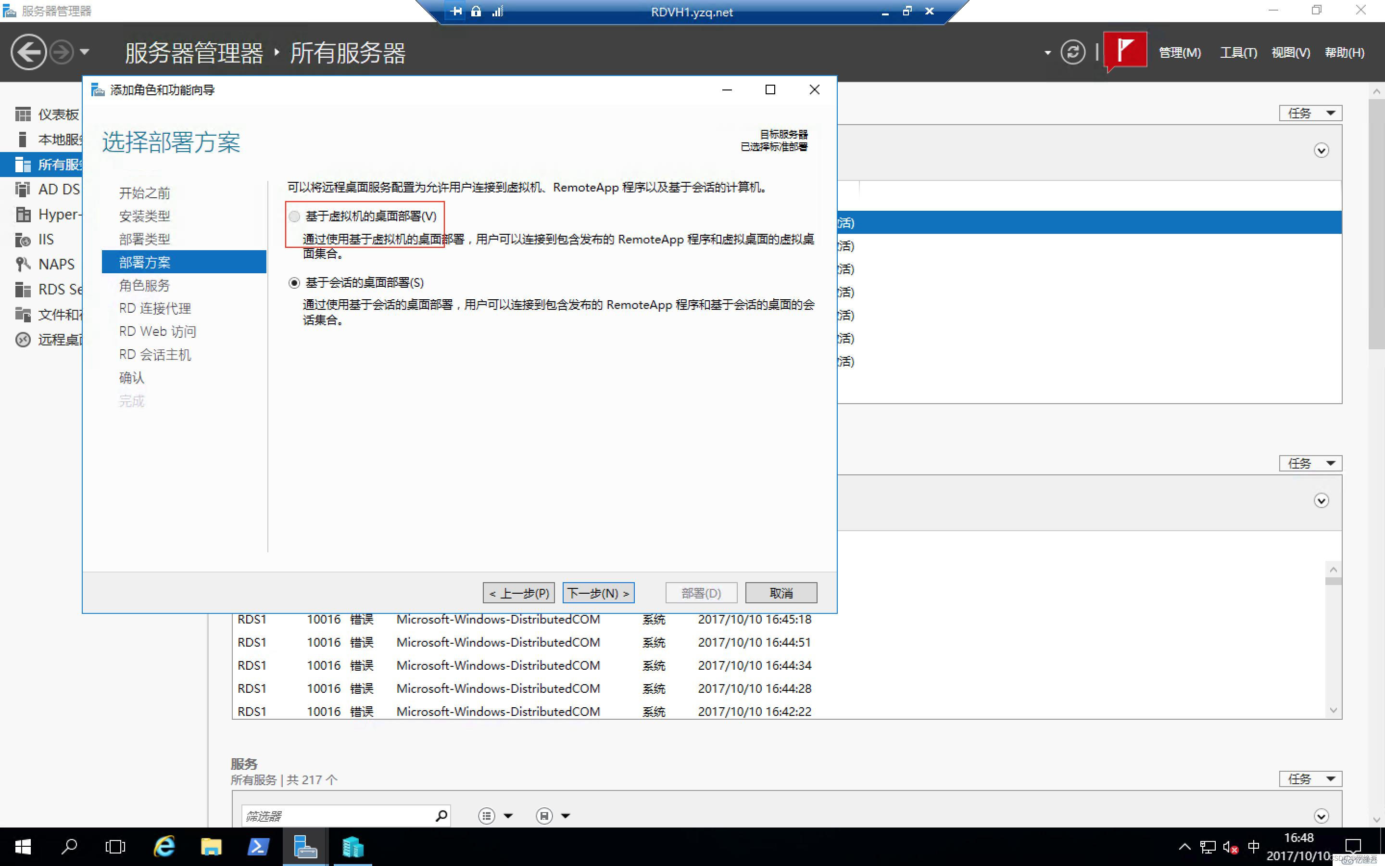This screenshot has height=866, width=1385.
Task: Select 基于虚拟机的桌面部署 option
Action: pos(294,216)
